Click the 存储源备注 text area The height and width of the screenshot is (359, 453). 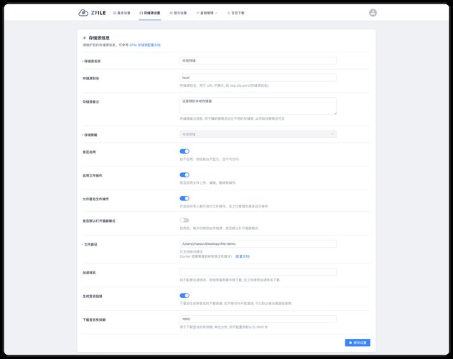tap(258, 106)
